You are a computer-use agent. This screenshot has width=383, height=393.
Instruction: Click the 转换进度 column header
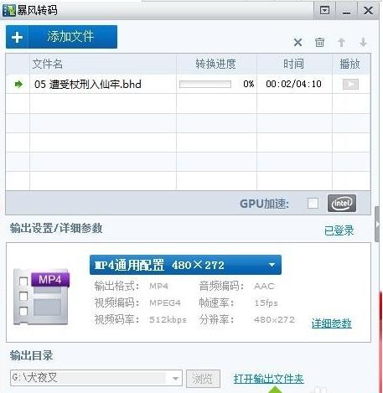(215, 64)
